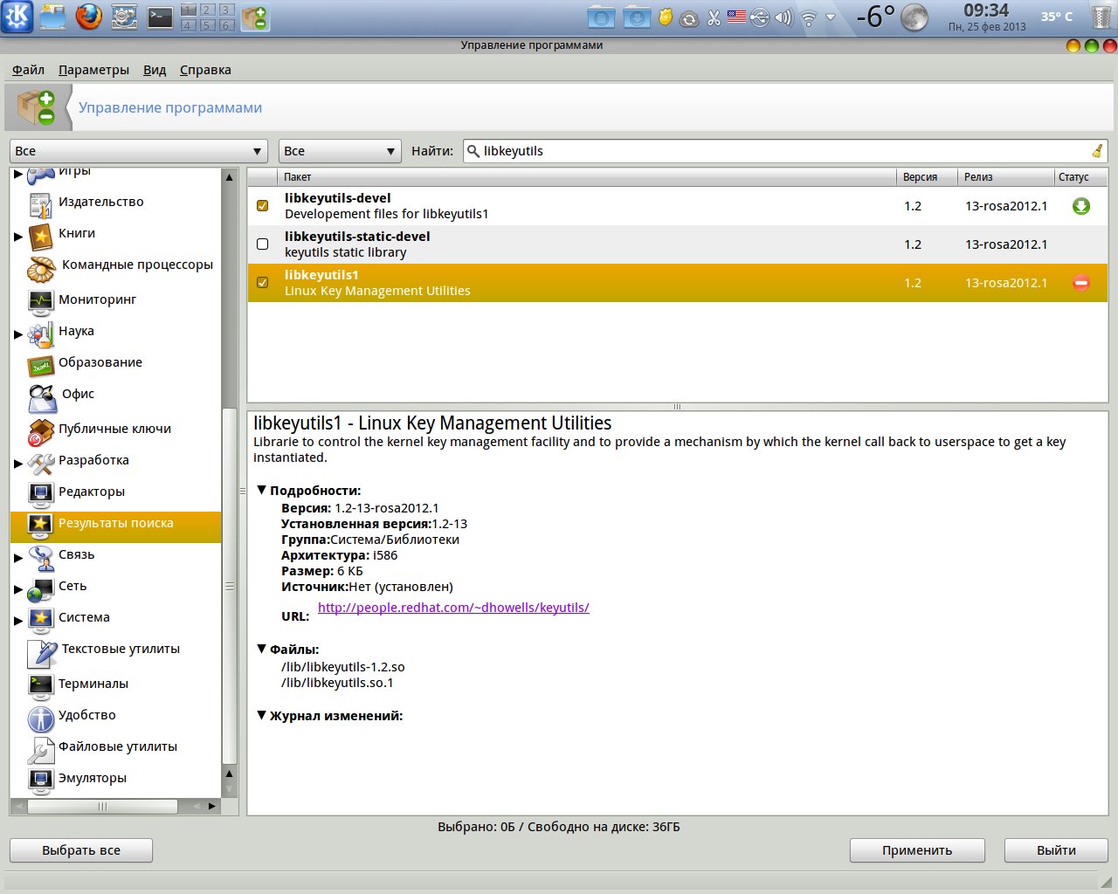The image size is (1118, 894).
Task: Click the broom clear icon in search field
Action: pyautogui.click(x=1096, y=151)
